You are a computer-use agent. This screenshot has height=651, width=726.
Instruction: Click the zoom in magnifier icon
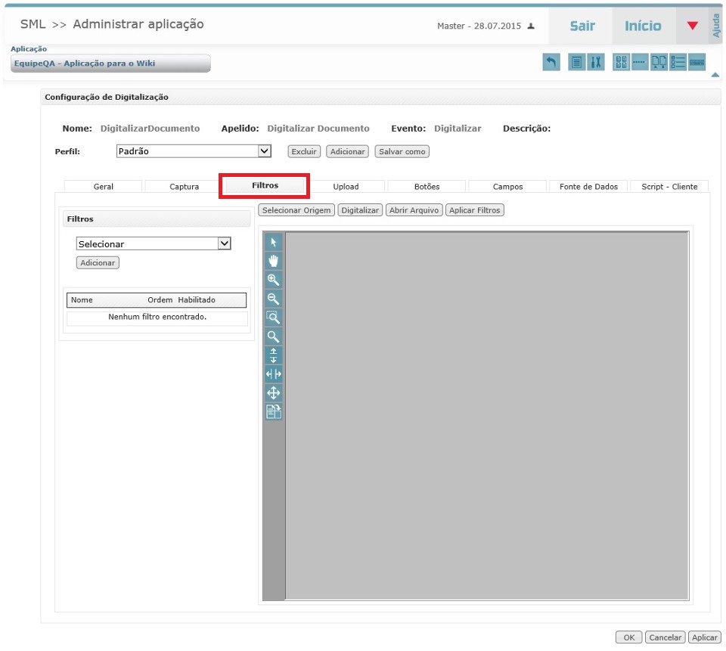273,280
